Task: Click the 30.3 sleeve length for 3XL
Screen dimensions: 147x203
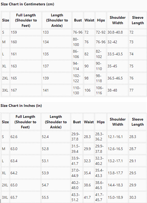Action: [133, 197]
